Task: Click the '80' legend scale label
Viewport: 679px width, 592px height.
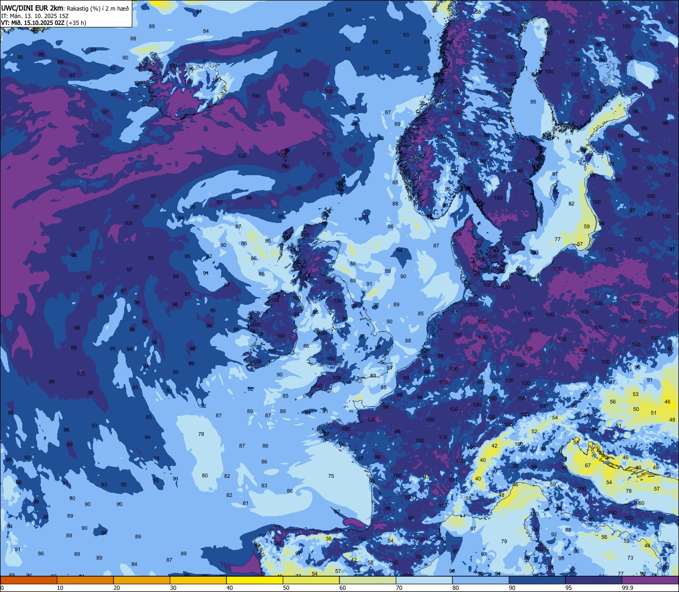Action: pos(456,588)
